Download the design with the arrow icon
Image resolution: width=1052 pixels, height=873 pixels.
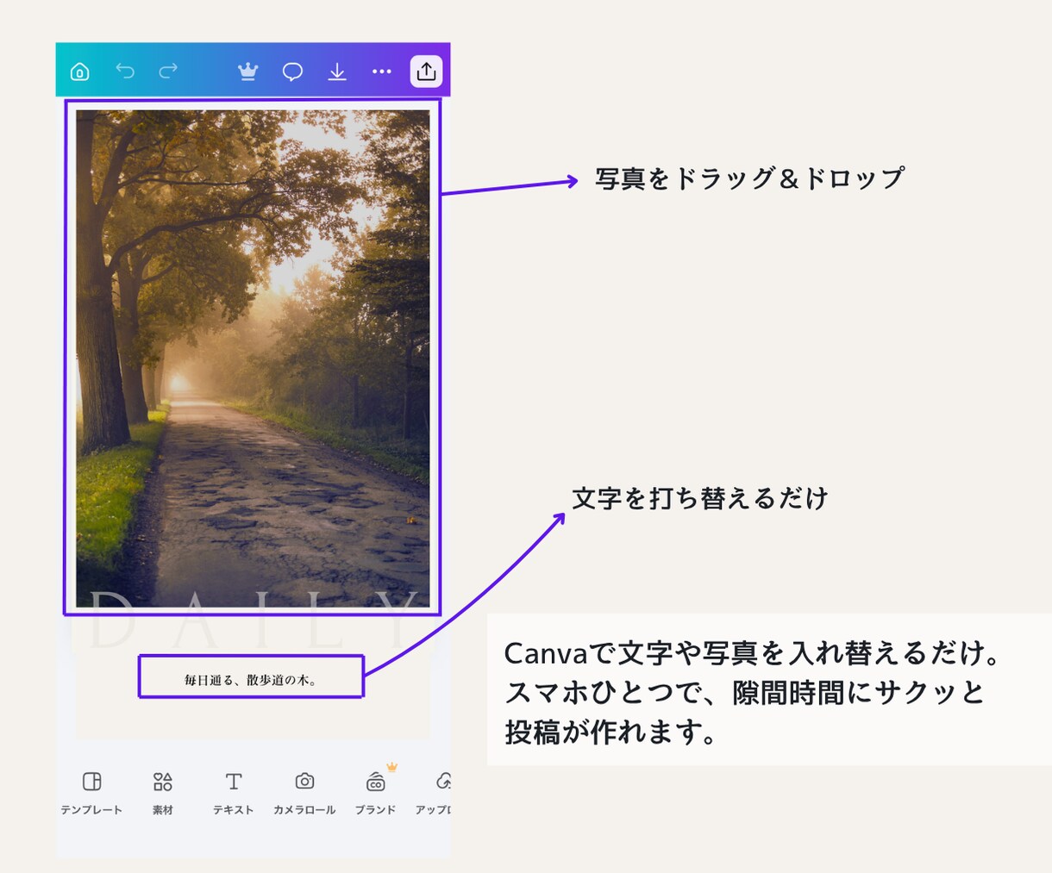coord(337,72)
